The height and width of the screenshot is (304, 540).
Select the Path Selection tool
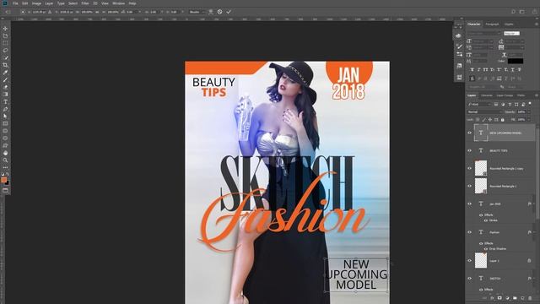(x=5, y=117)
